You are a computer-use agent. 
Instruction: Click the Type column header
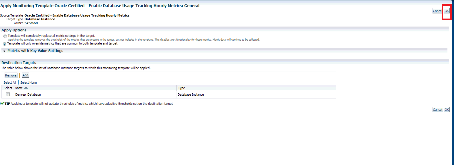[257, 88]
